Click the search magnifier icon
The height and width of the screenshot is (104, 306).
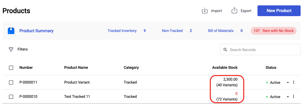[x=225, y=50]
